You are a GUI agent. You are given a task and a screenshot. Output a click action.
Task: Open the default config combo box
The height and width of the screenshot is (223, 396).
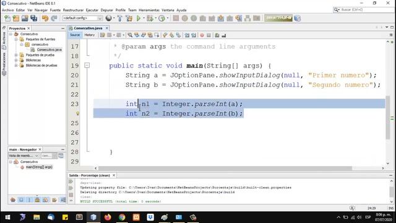point(82,18)
